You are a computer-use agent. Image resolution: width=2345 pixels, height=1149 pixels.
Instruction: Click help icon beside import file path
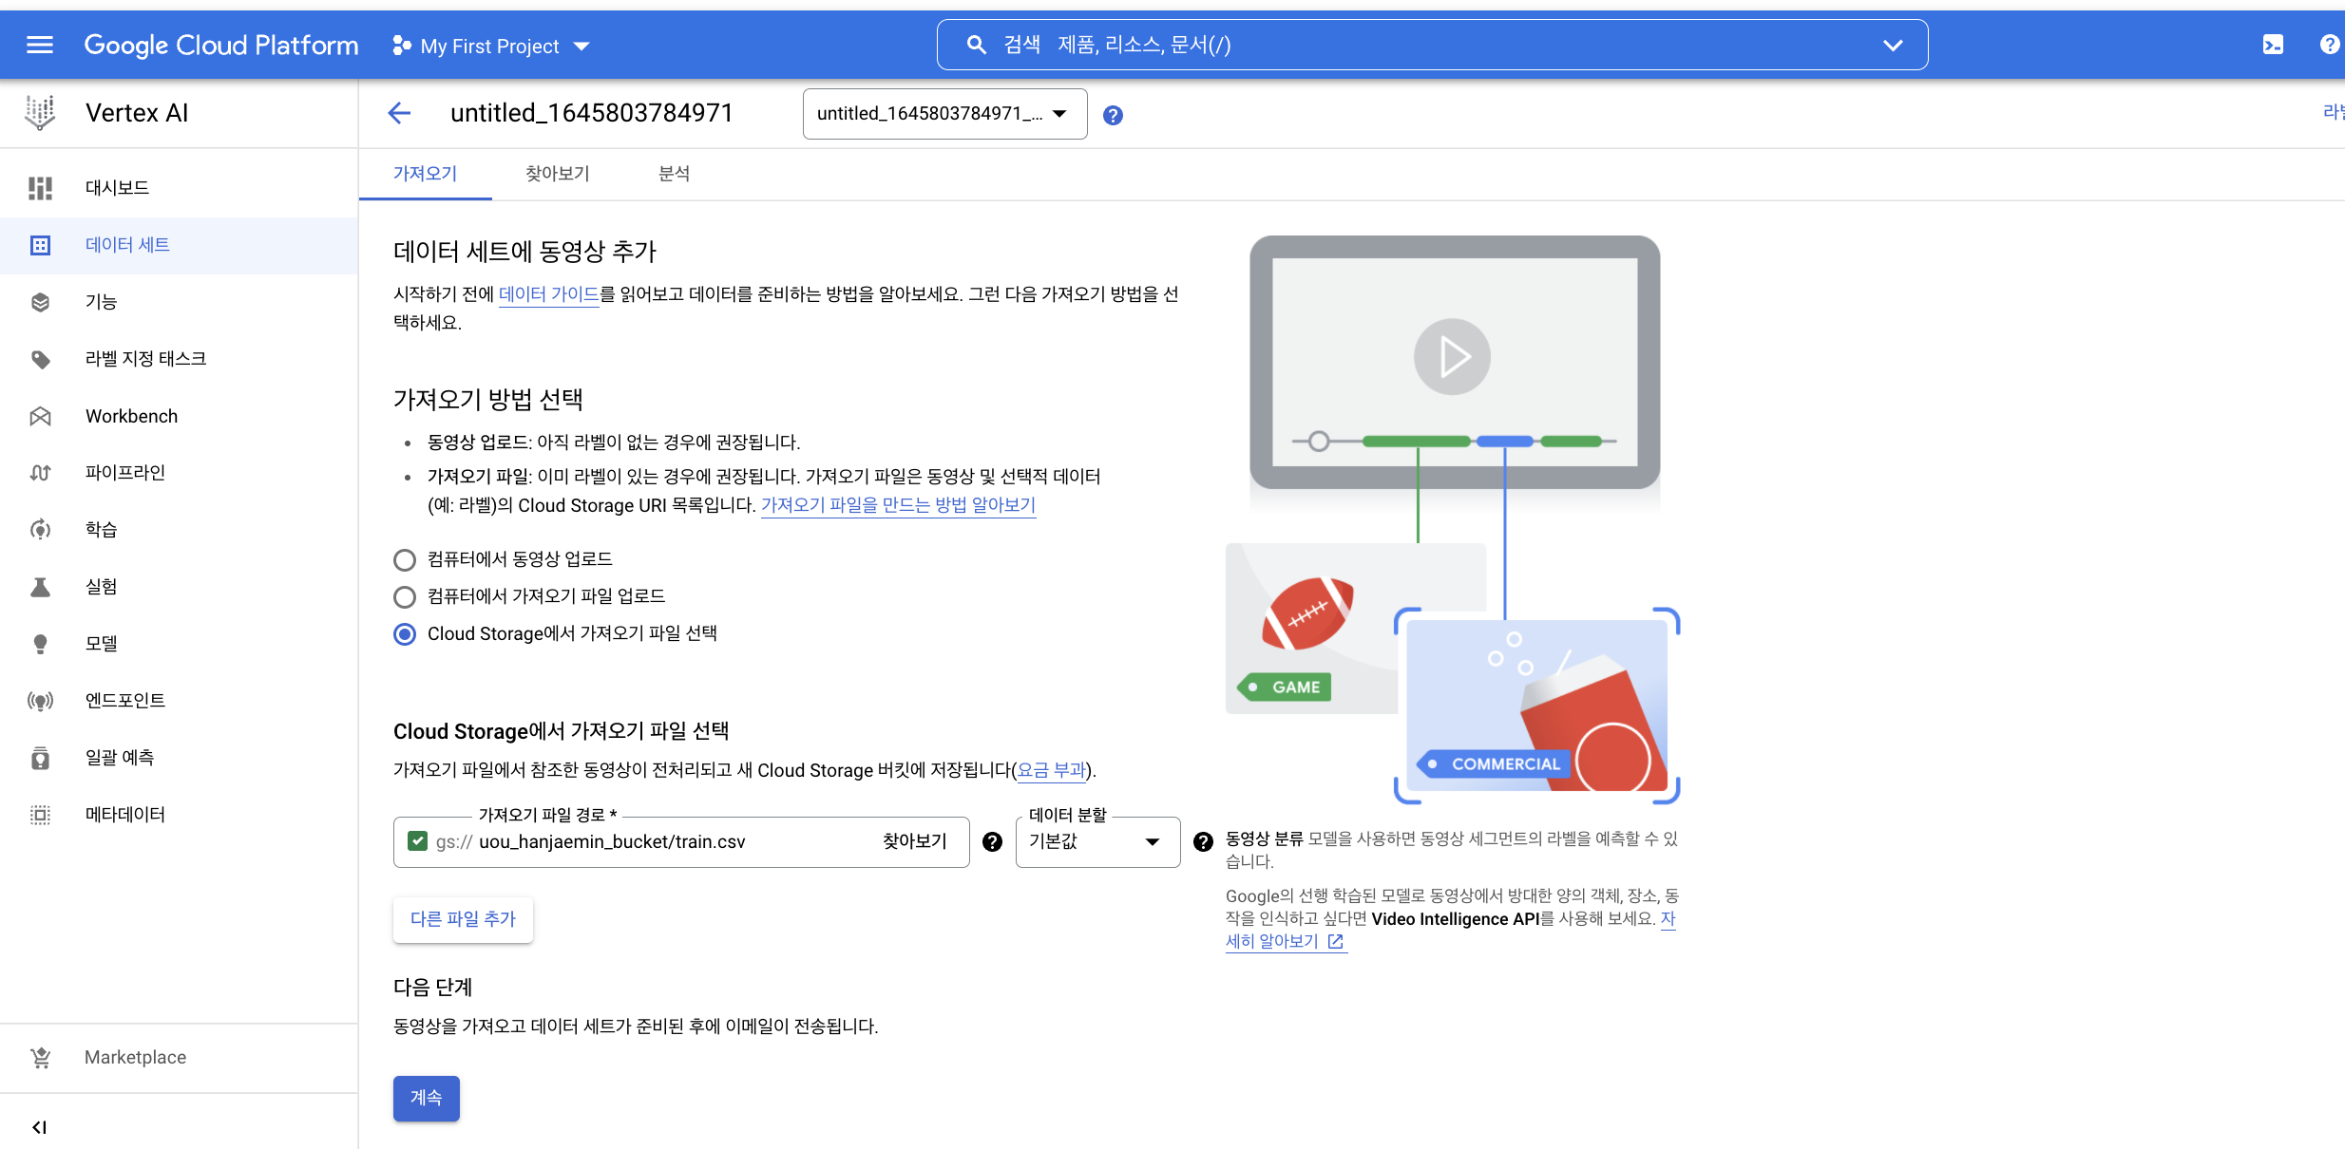992,841
